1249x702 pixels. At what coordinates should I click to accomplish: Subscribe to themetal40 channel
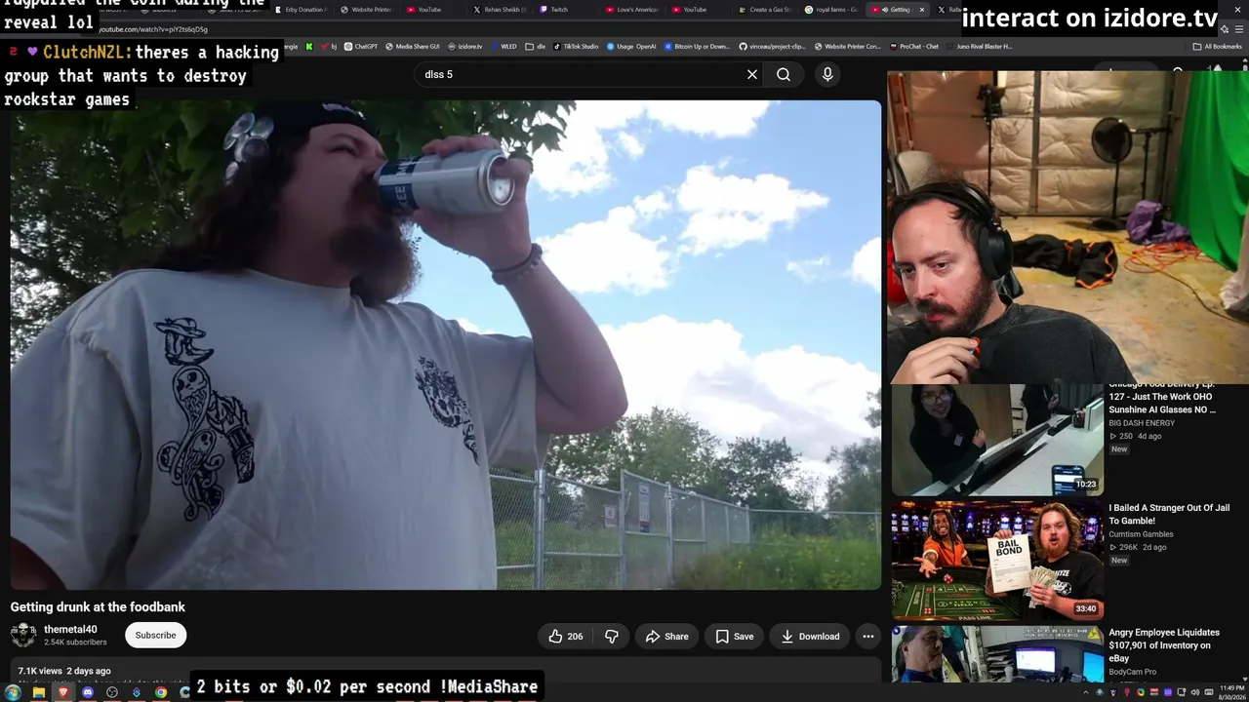click(156, 636)
